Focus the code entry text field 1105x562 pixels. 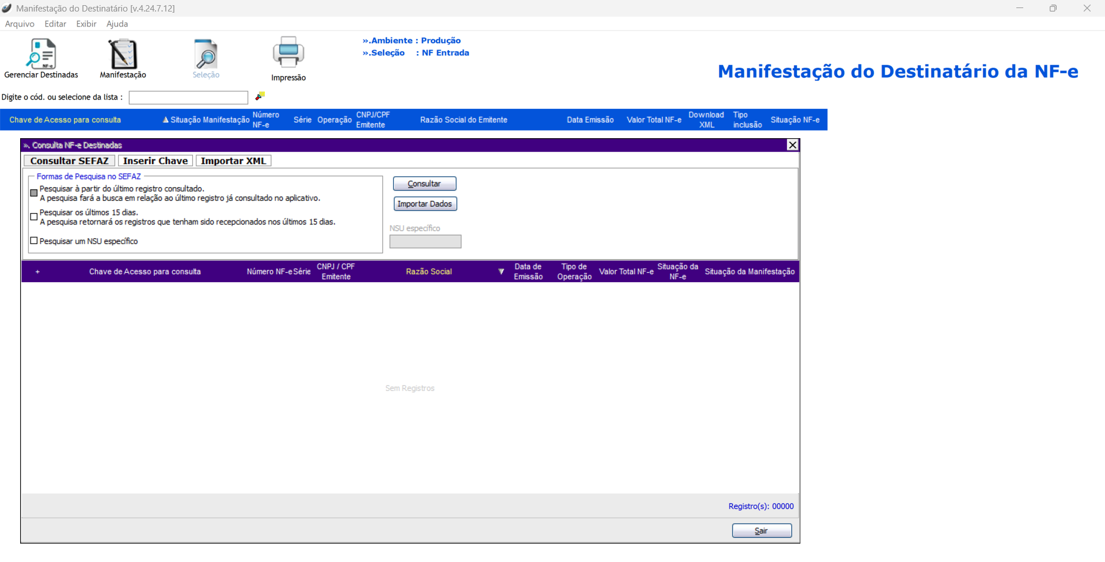(188, 97)
